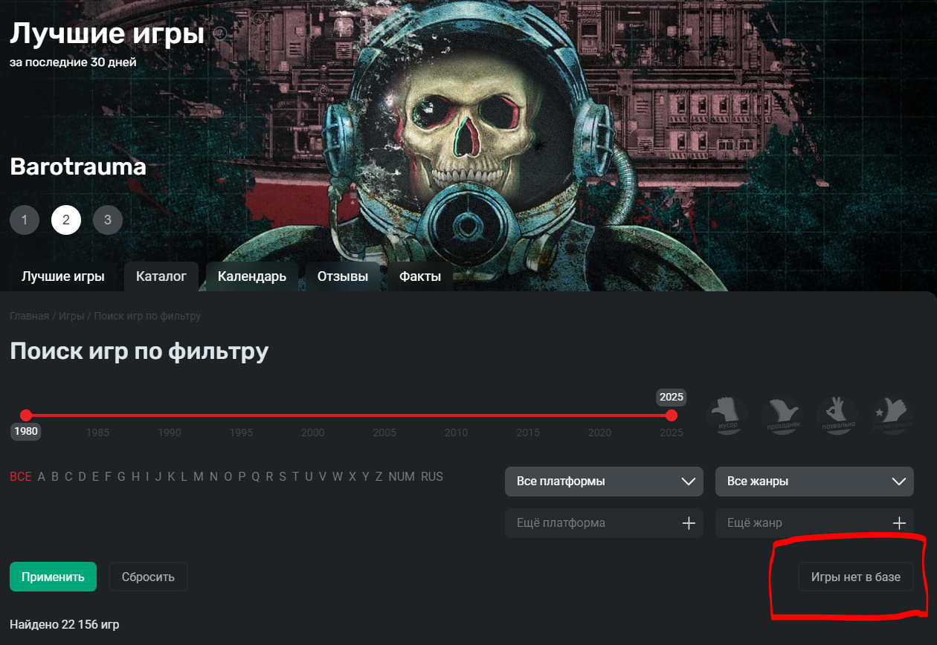Click the green 'Применить' button
Screen dimensions: 937x645
click(53, 577)
